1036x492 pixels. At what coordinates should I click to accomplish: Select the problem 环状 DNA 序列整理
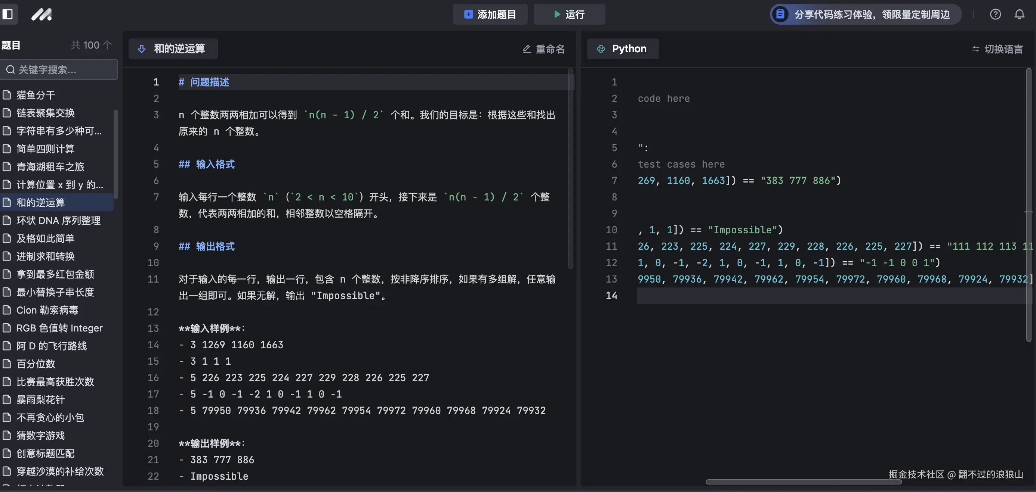(58, 220)
